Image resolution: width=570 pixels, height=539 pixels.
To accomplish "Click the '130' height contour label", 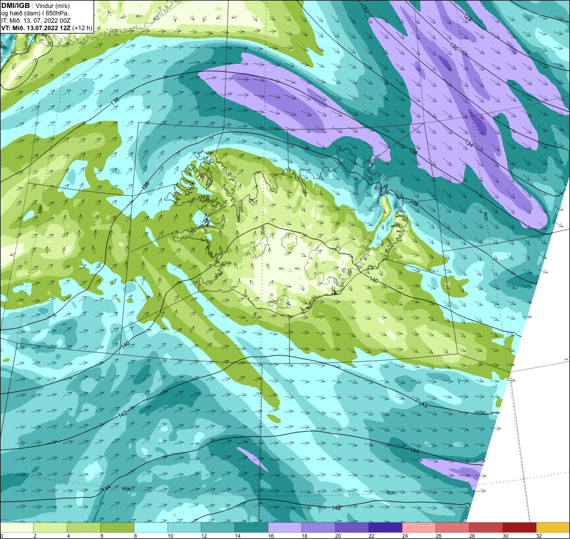I will click(454, 47).
